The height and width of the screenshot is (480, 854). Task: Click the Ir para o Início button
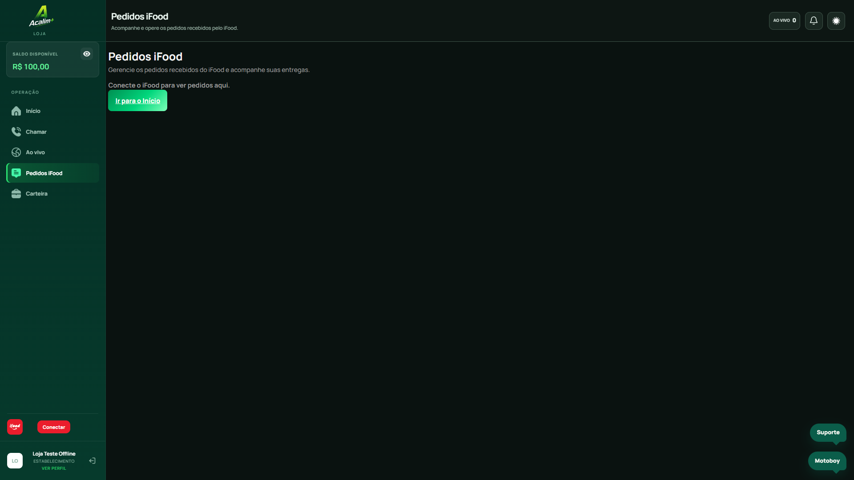tap(138, 100)
